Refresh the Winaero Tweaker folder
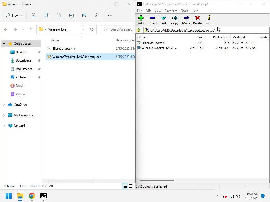 (x=92, y=29)
